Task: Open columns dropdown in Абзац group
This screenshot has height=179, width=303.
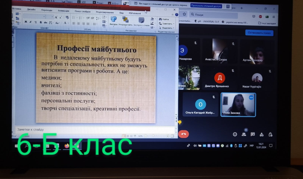Action: (x=94, y=24)
